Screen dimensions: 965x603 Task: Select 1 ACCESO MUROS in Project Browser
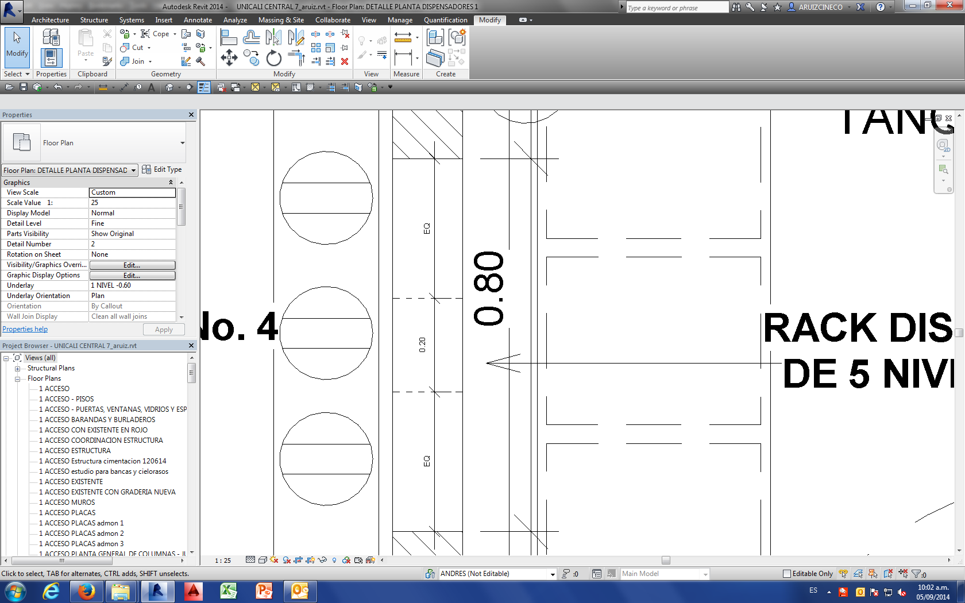pos(67,502)
